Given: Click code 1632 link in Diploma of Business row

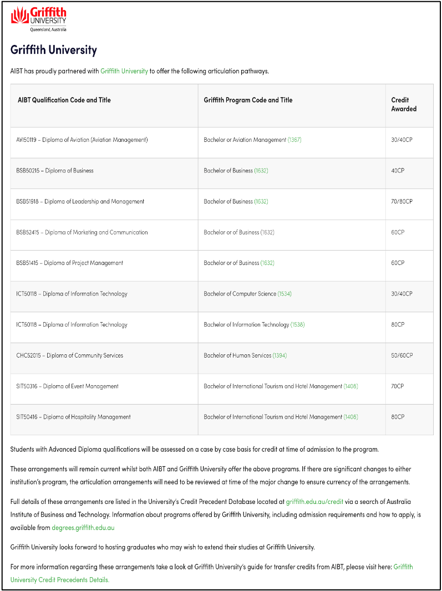Looking at the screenshot, I should (x=261, y=171).
